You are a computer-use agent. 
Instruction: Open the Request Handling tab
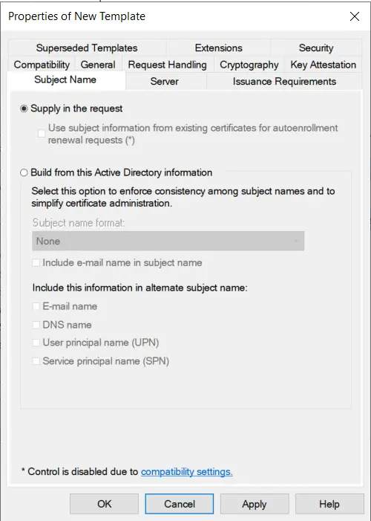tap(167, 65)
